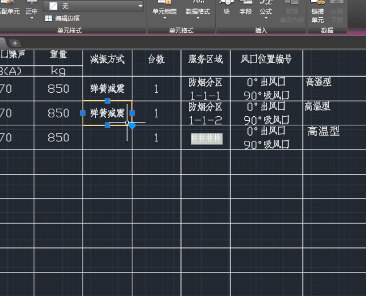This screenshot has height=296, width=366.
Task: Click the bottom grip of the selected cell
Action: [x=107, y=125]
